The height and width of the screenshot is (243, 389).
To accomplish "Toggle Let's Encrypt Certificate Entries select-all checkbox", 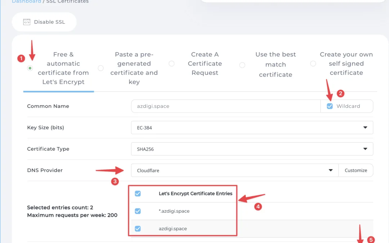I will (138, 193).
